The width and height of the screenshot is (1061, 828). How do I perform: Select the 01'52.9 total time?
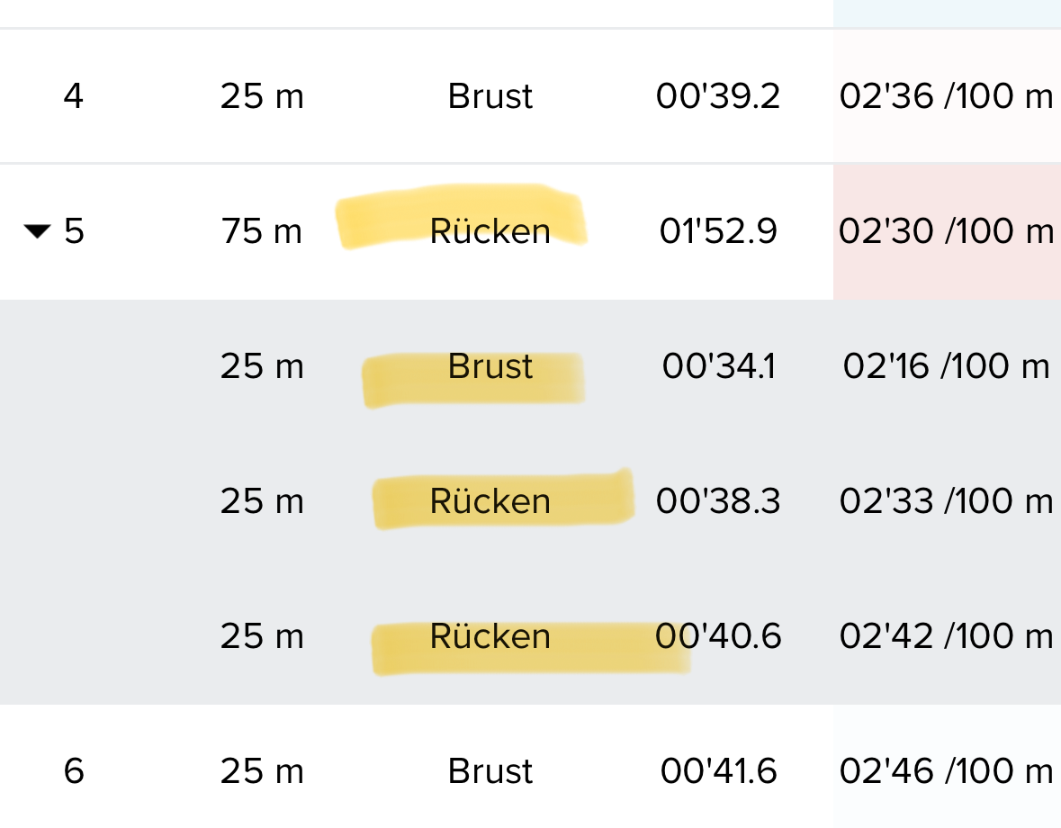[718, 232]
